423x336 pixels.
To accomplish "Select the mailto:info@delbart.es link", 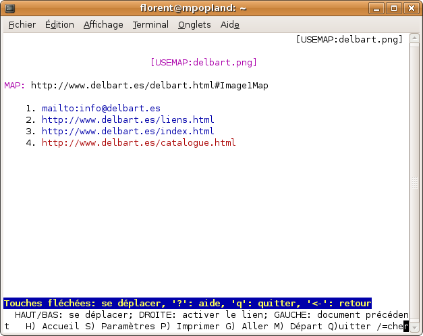I will [101, 108].
